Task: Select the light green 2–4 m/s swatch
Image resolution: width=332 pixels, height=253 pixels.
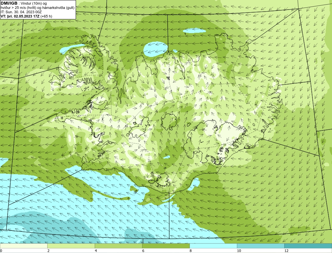Action: coord(71,246)
